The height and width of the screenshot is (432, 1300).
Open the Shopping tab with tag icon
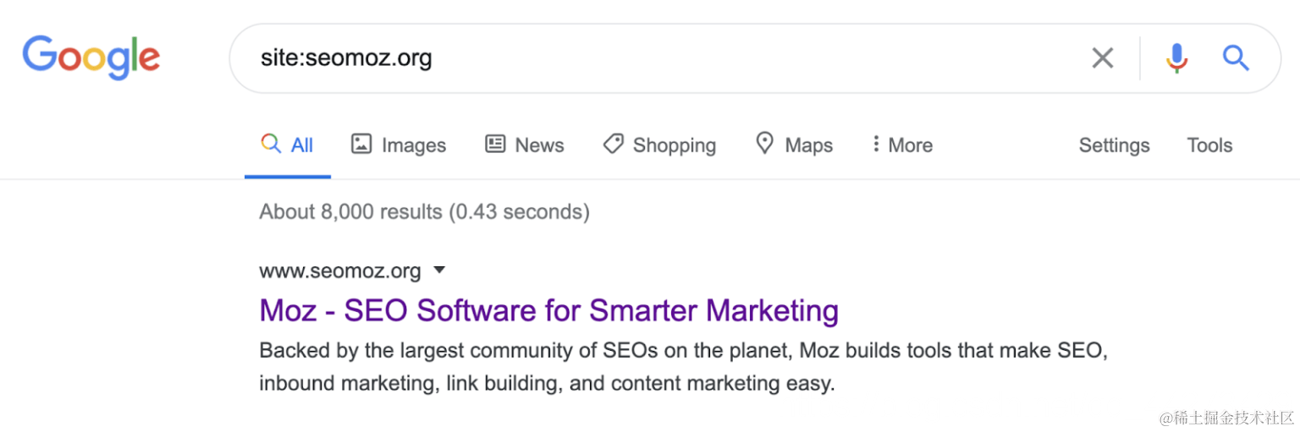(x=659, y=145)
